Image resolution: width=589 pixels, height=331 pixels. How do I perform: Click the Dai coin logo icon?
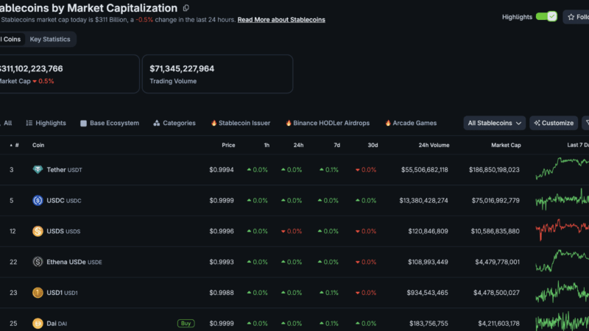point(38,323)
